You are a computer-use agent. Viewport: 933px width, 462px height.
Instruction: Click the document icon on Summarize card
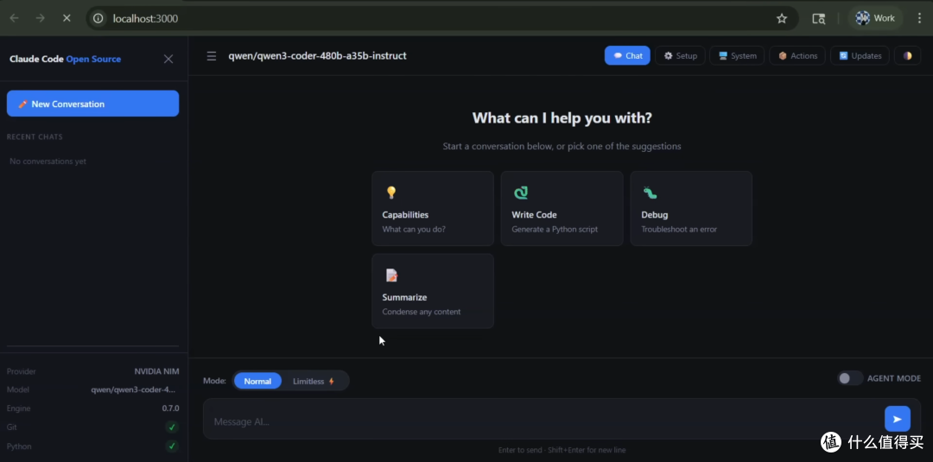391,275
